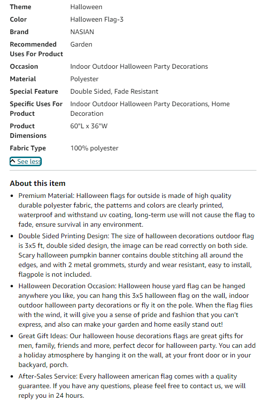Click the Specific Uses For Product label
This screenshot has width=267, height=404.
[36, 109]
